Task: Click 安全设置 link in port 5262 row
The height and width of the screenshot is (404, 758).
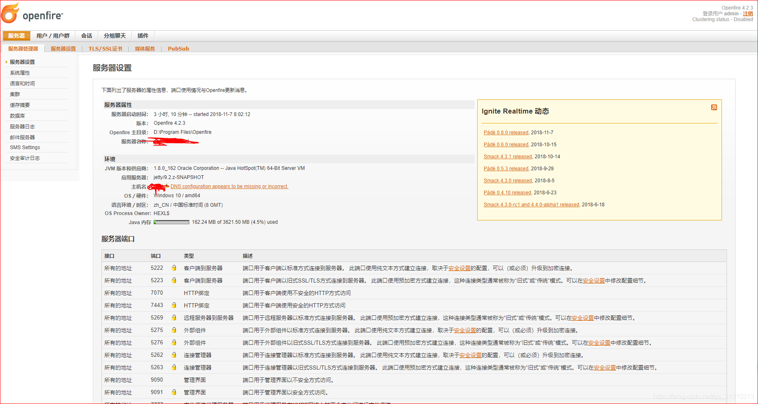Action: point(471,355)
